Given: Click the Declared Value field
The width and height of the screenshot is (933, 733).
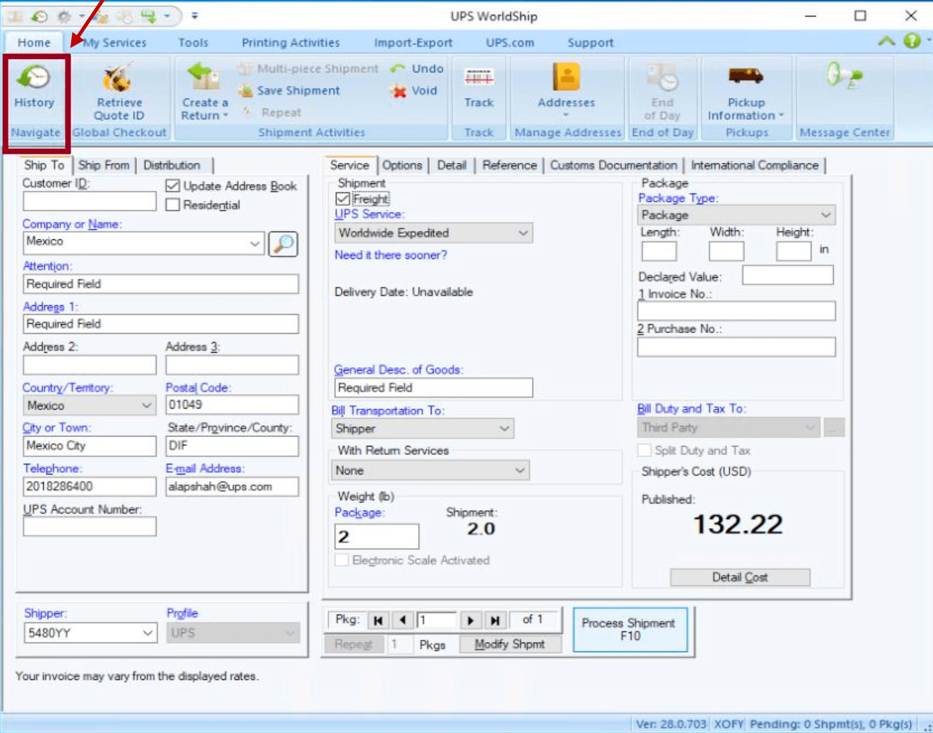Looking at the screenshot, I should click(788, 275).
